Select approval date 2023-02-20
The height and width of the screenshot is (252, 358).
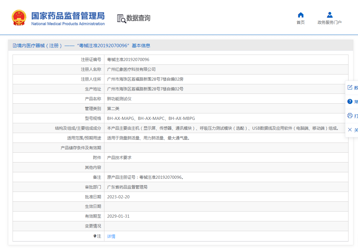(118, 197)
